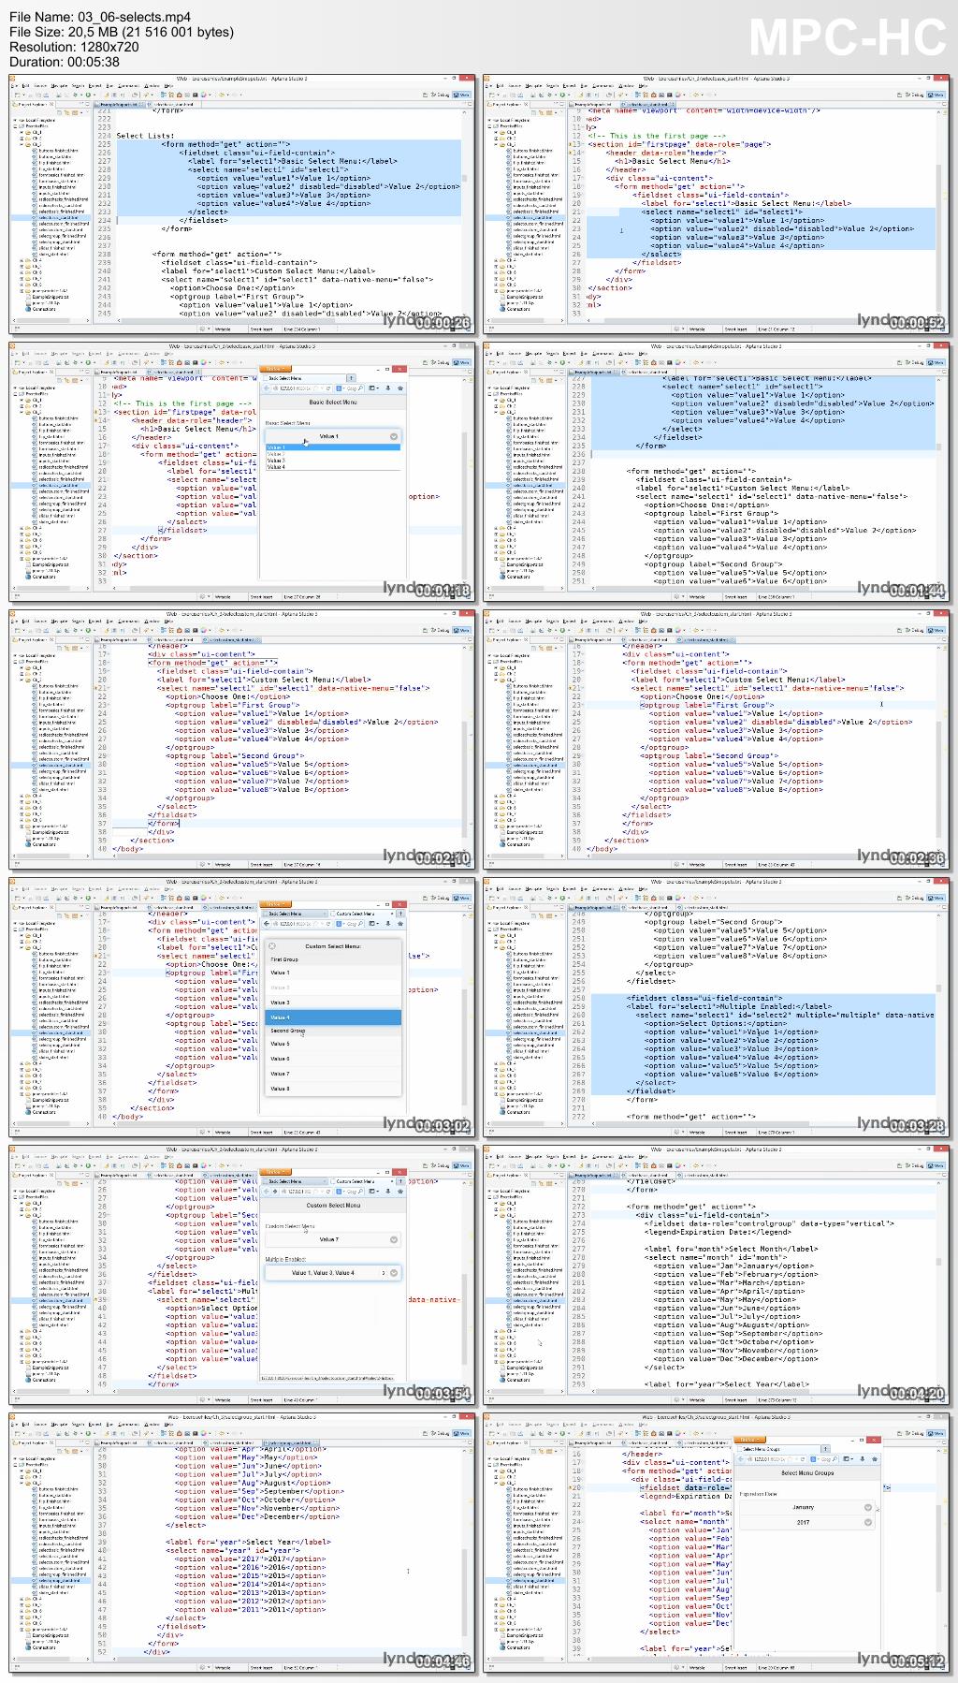Select 'Value 1' in the Custom Select Menu list
Viewport: 958px width, 1683px height.
pyautogui.click(x=333, y=973)
